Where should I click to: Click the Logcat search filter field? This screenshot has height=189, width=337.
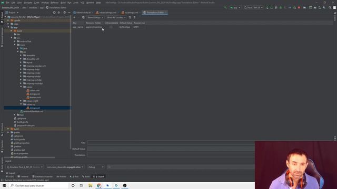tap(181, 167)
